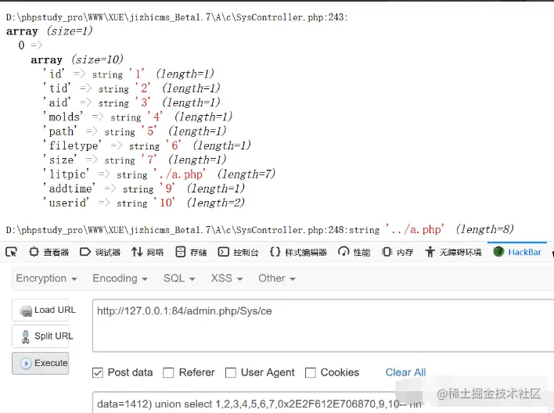Click the Debugger (调试器) icon

85,252
